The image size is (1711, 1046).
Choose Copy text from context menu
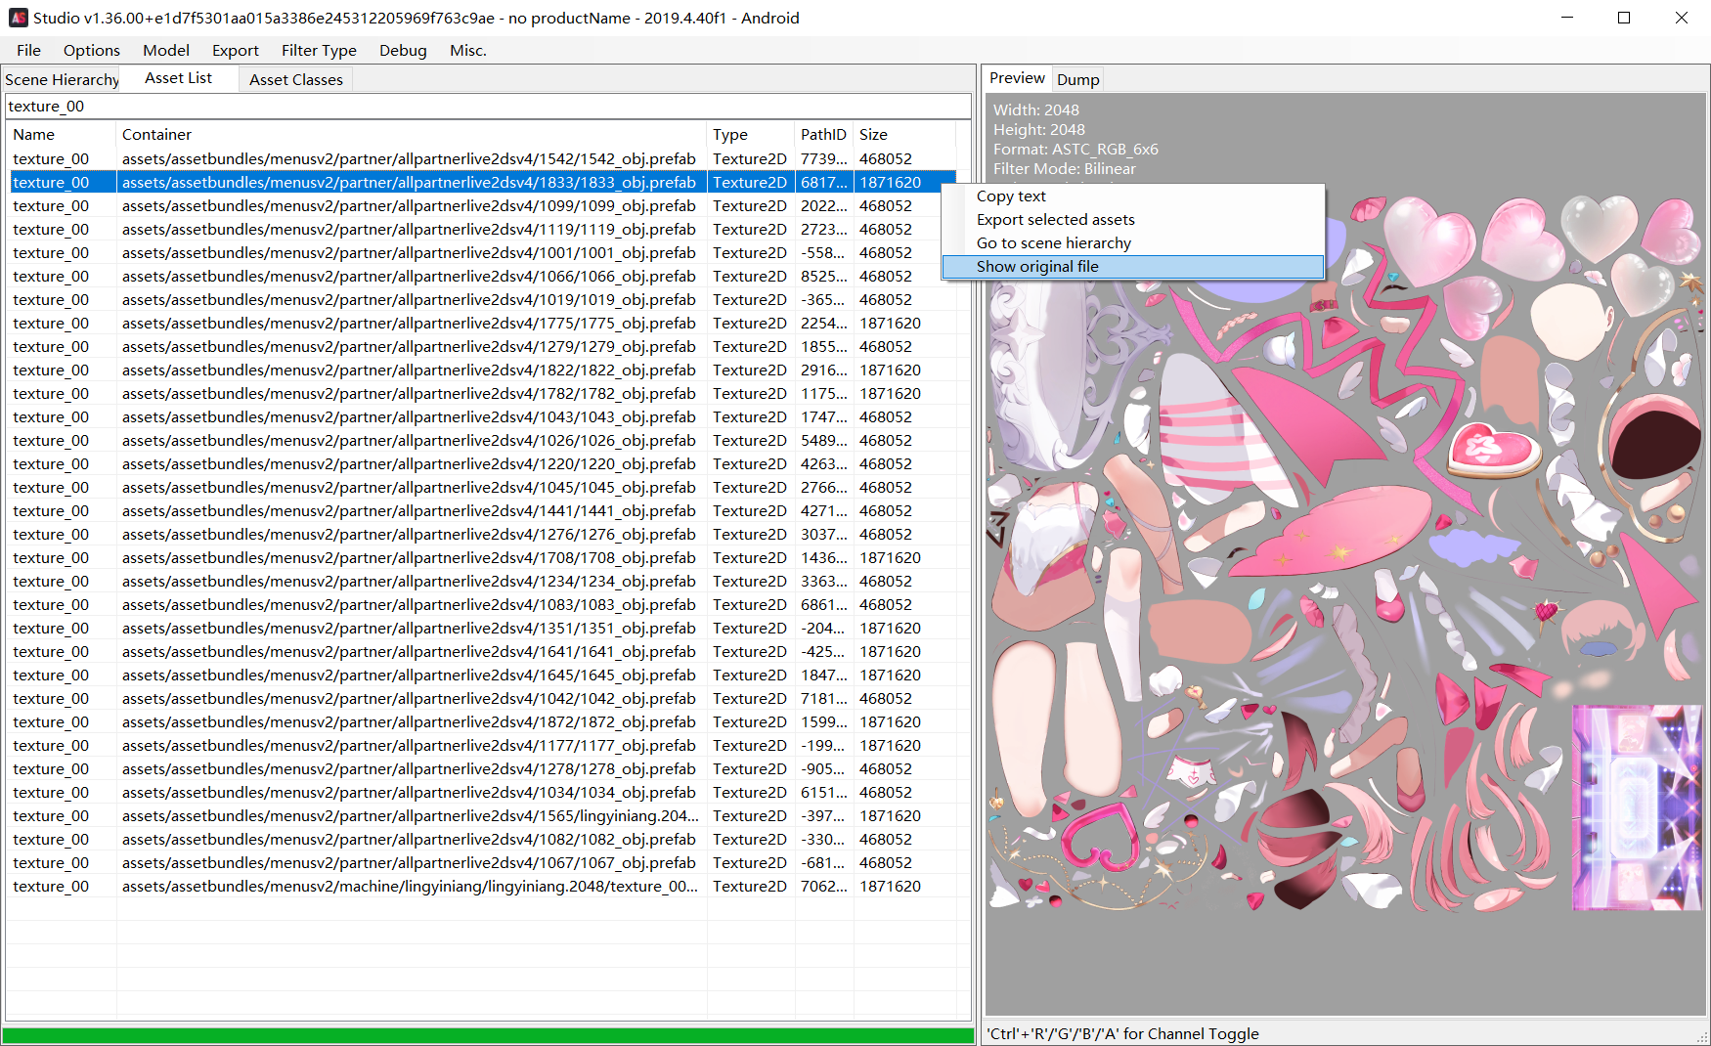[x=1133, y=196]
